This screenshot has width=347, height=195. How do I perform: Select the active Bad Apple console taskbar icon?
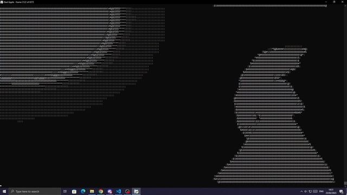tap(136, 191)
